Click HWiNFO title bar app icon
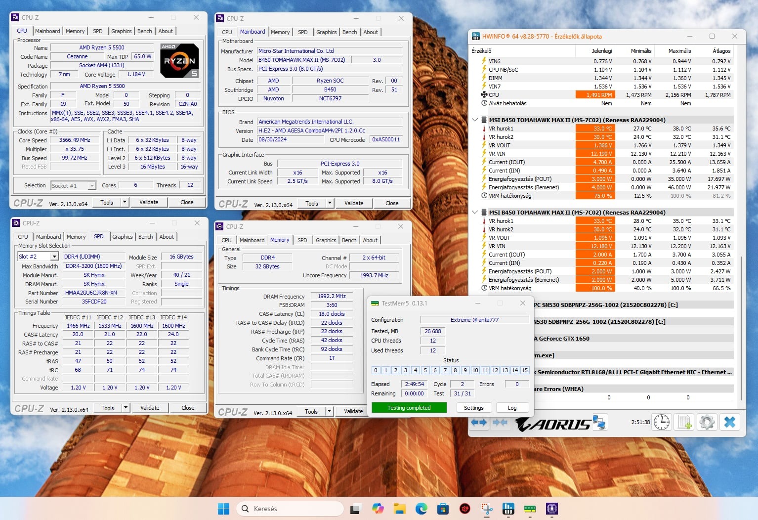 coord(476,36)
